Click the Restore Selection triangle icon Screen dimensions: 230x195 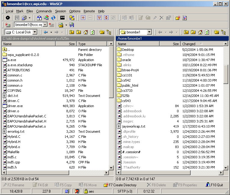tap(99, 18)
